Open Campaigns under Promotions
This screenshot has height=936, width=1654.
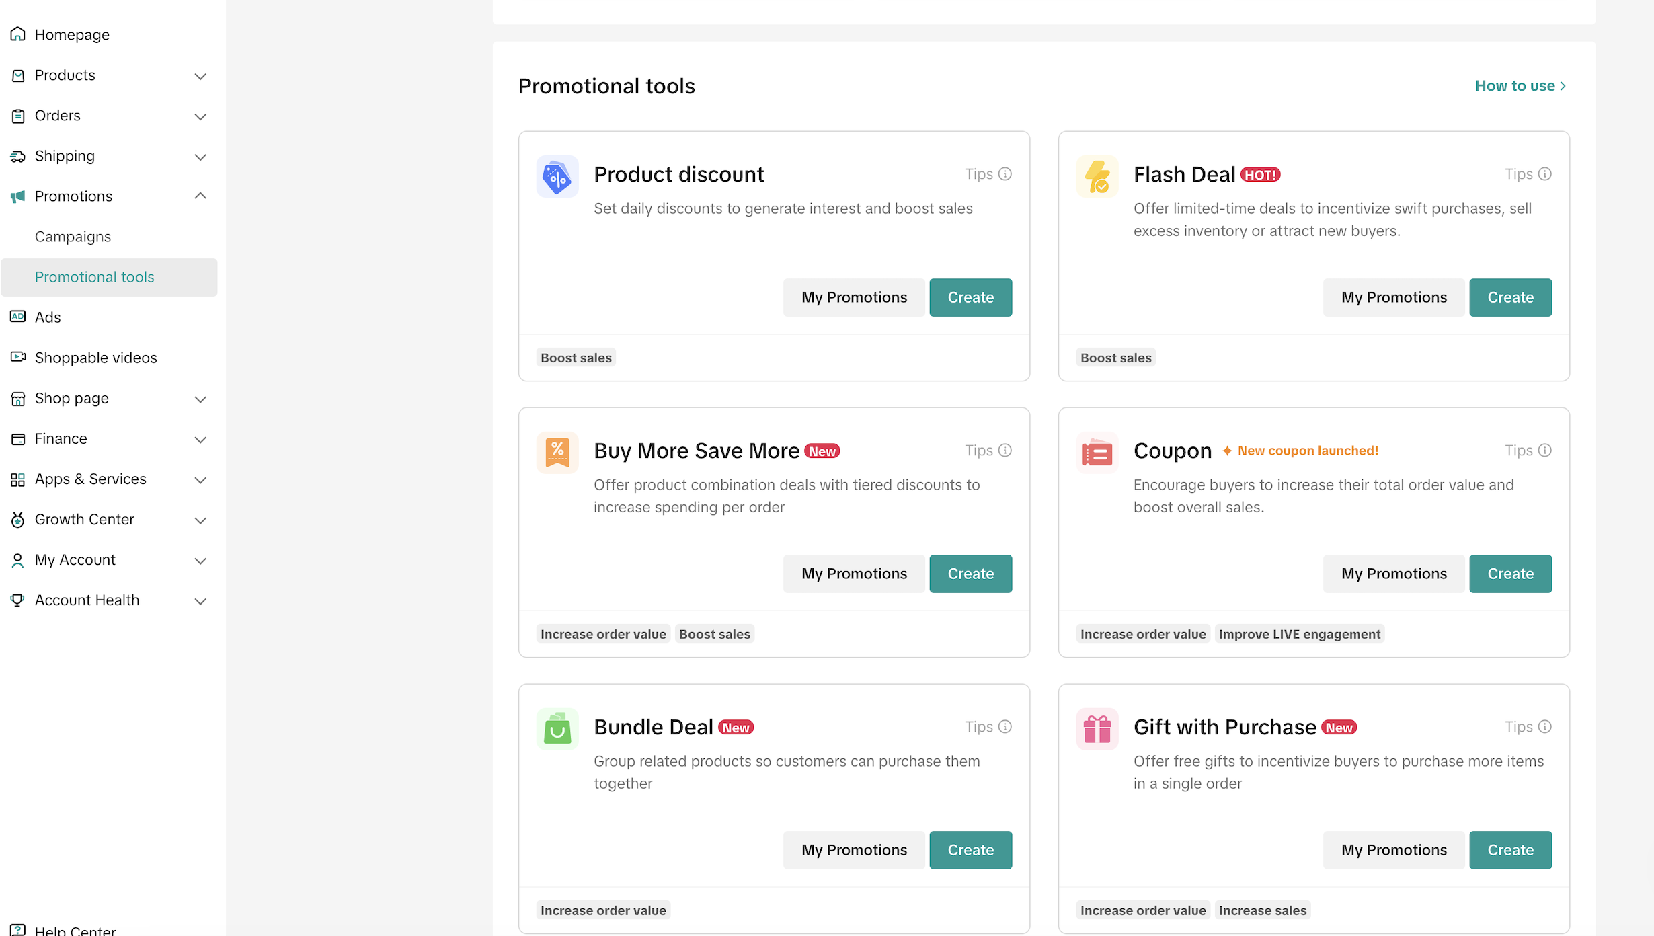73,237
